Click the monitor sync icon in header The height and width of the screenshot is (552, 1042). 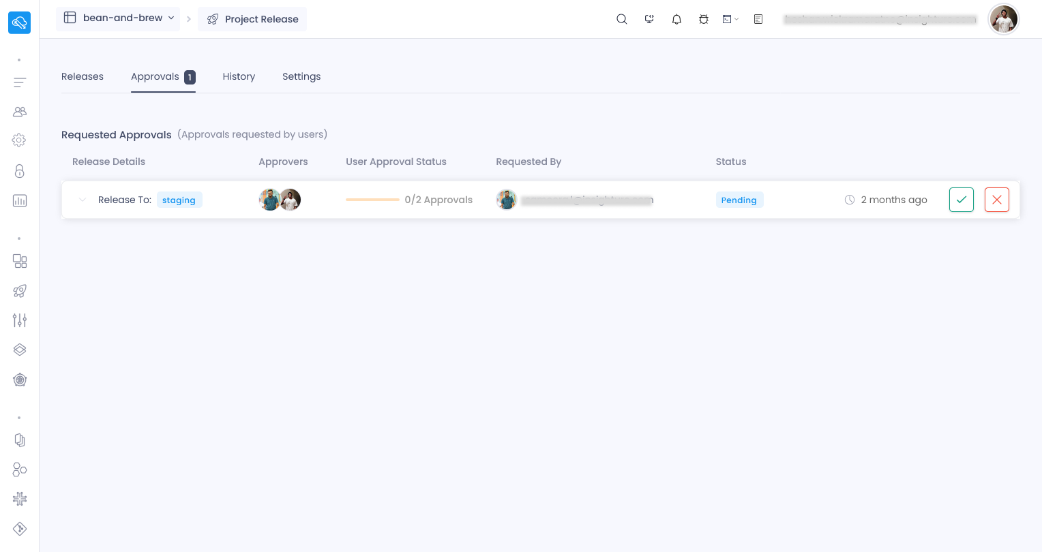coord(649,19)
